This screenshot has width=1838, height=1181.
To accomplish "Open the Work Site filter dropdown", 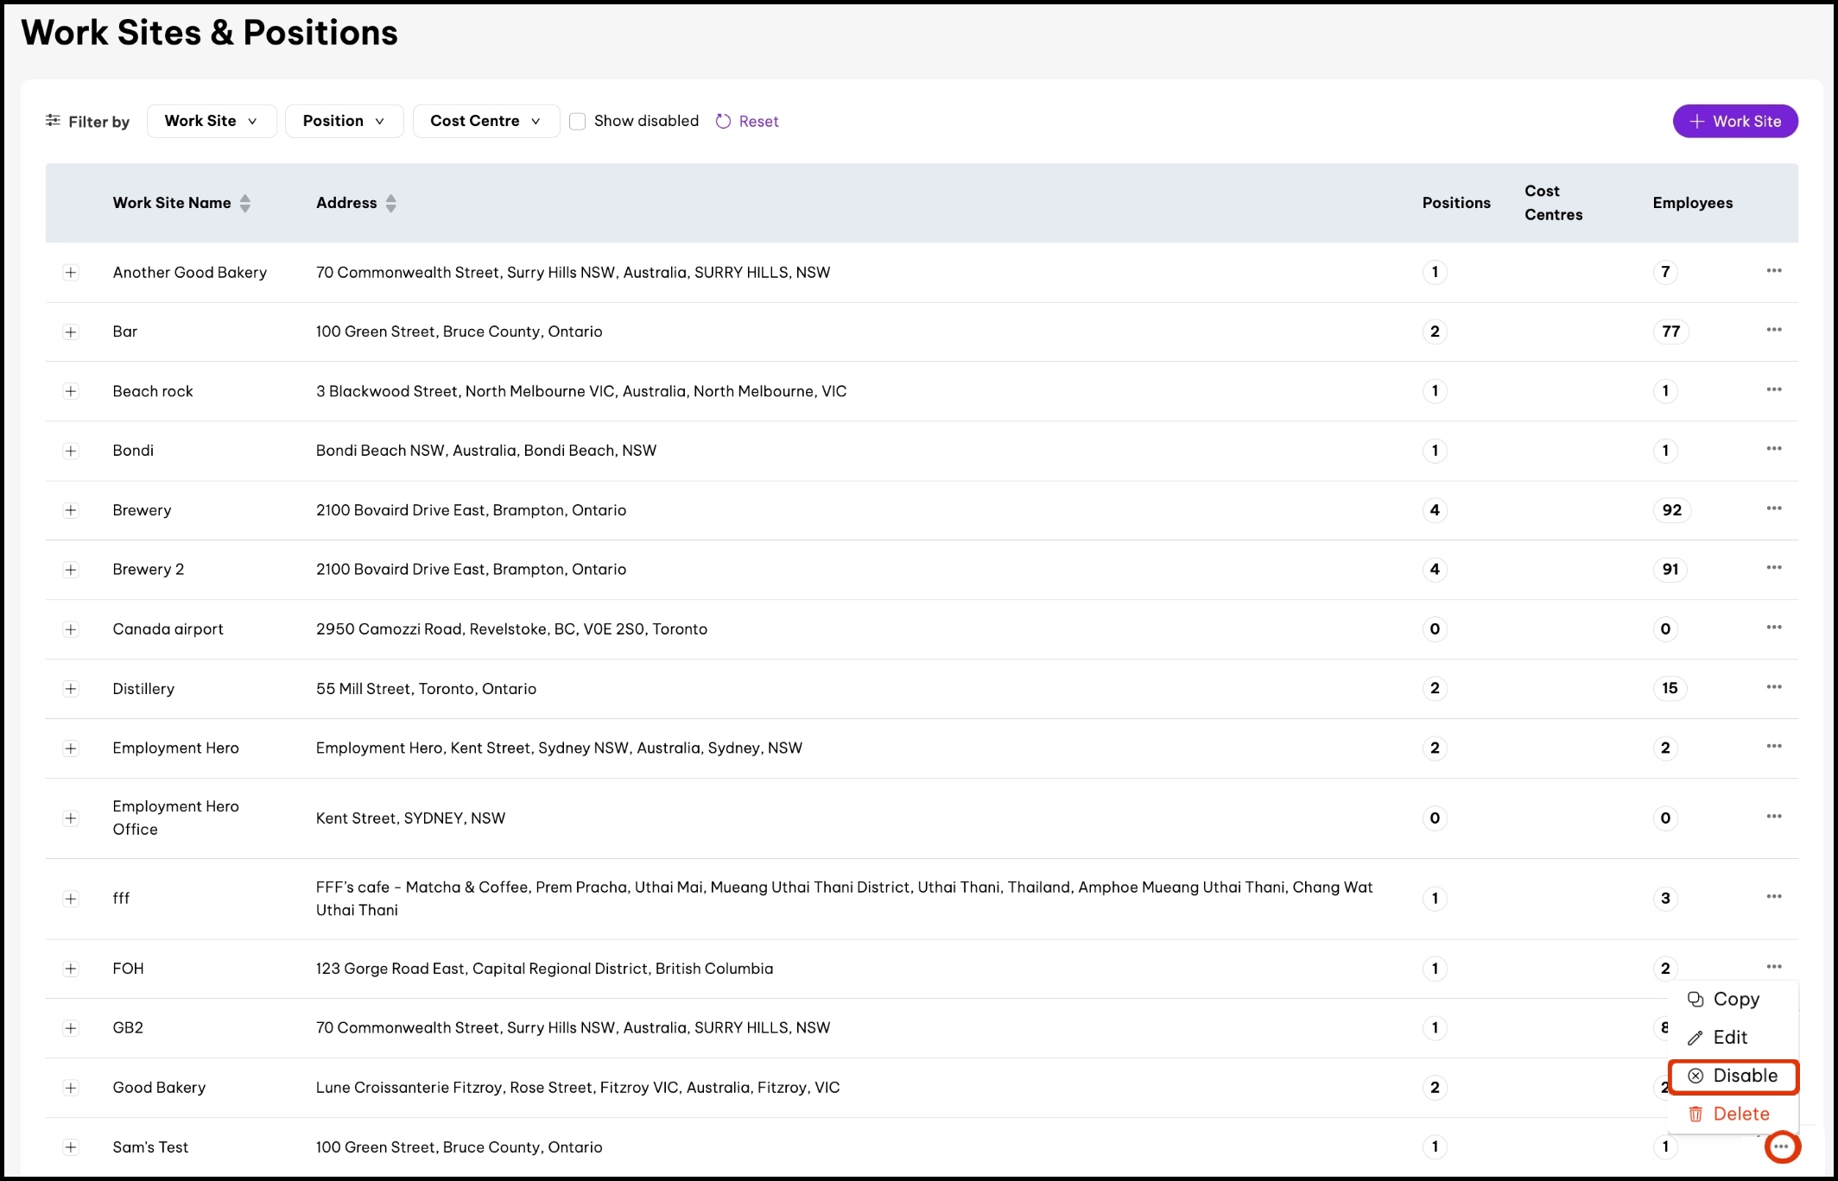I will (x=211, y=121).
